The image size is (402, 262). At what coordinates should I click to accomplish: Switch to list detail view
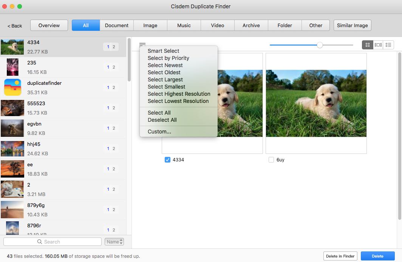[388, 45]
